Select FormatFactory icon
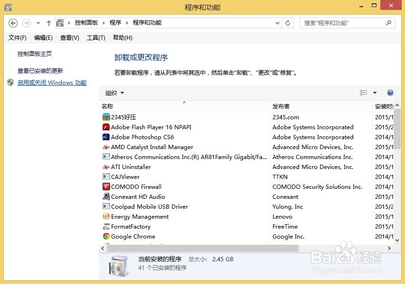The width and height of the screenshot is (405, 284). click(x=106, y=227)
